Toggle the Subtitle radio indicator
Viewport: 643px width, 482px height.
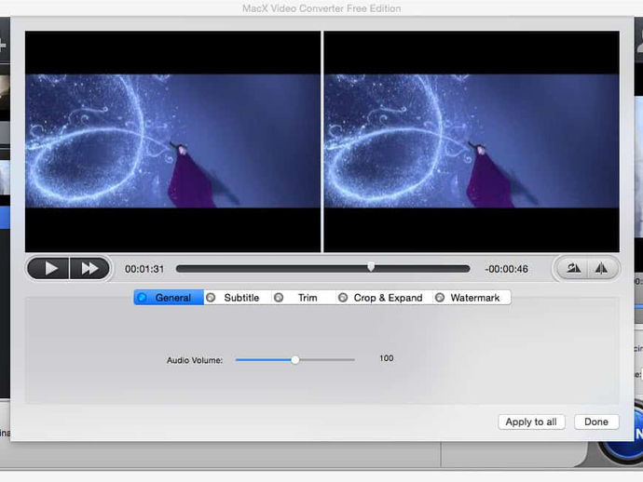[x=211, y=298]
